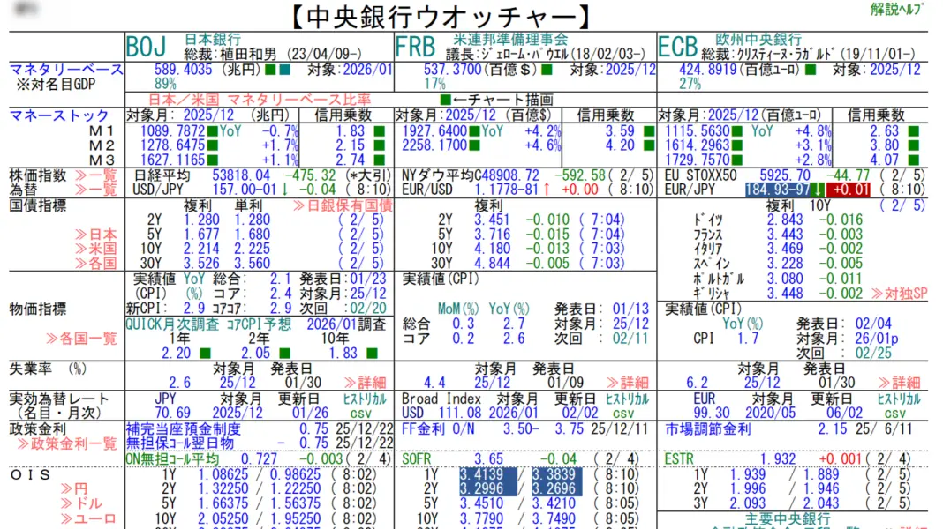
Task: Open FF金利 O/N link
Action: click(x=439, y=429)
